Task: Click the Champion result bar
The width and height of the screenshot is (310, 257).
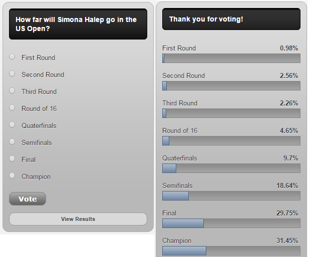Action: (x=231, y=250)
